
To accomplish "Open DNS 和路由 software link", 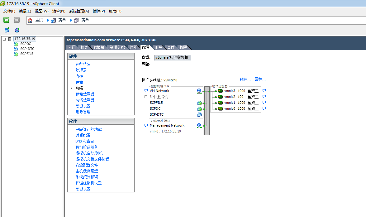I will point(84,141).
